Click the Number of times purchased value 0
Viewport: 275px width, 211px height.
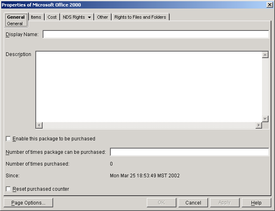pyautogui.click(x=111, y=164)
